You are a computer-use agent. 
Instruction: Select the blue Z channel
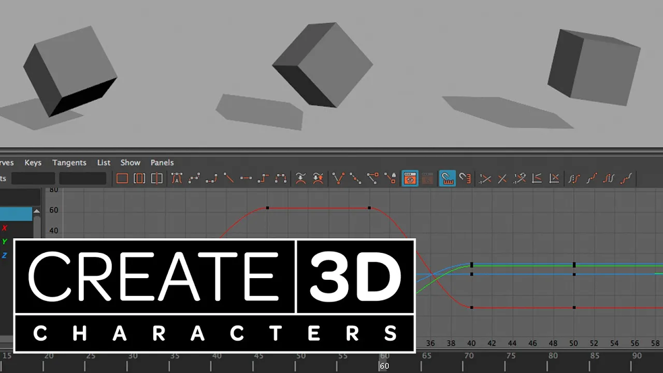pos(5,255)
